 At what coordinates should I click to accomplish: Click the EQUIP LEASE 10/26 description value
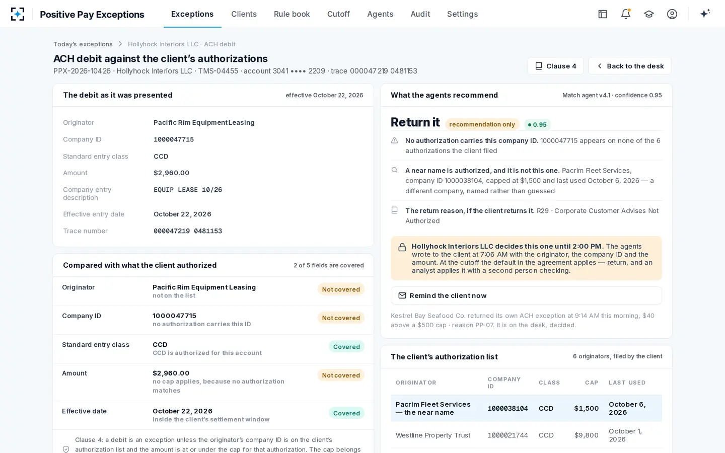coord(188,190)
